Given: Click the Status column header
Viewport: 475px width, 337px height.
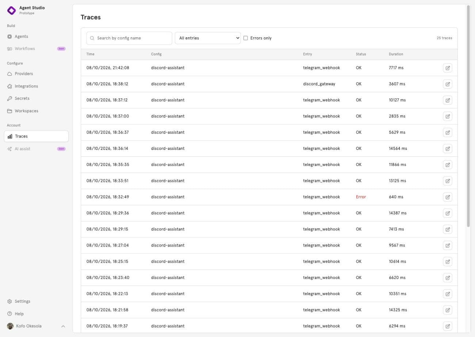Looking at the screenshot, I should pyautogui.click(x=361, y=54).
